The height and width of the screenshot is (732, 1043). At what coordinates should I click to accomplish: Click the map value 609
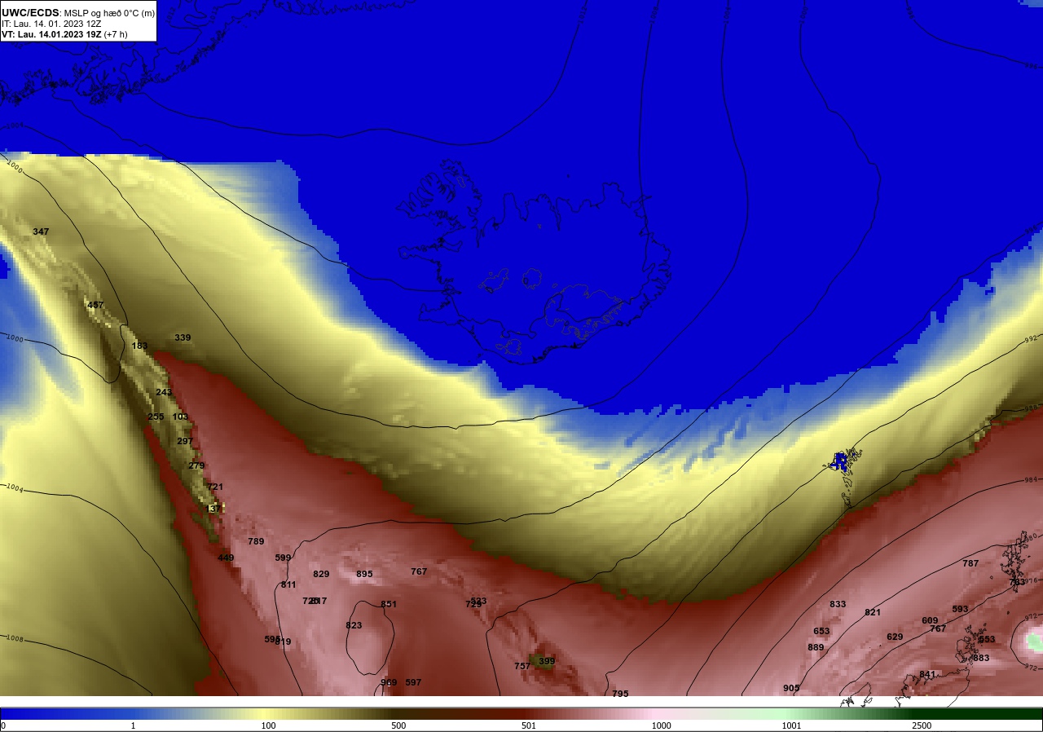pyautogui.click(x=930, y=620)
